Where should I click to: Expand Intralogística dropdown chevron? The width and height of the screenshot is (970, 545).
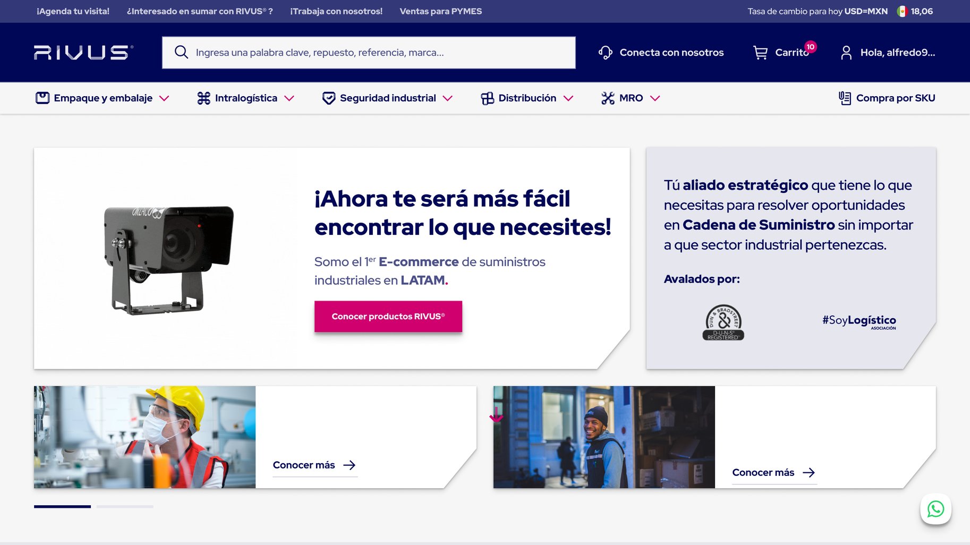point(289,98)
